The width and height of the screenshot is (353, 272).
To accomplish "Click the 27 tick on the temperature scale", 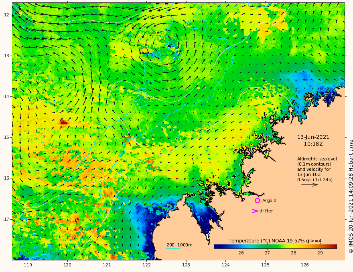I will click(x=267, y=253).
